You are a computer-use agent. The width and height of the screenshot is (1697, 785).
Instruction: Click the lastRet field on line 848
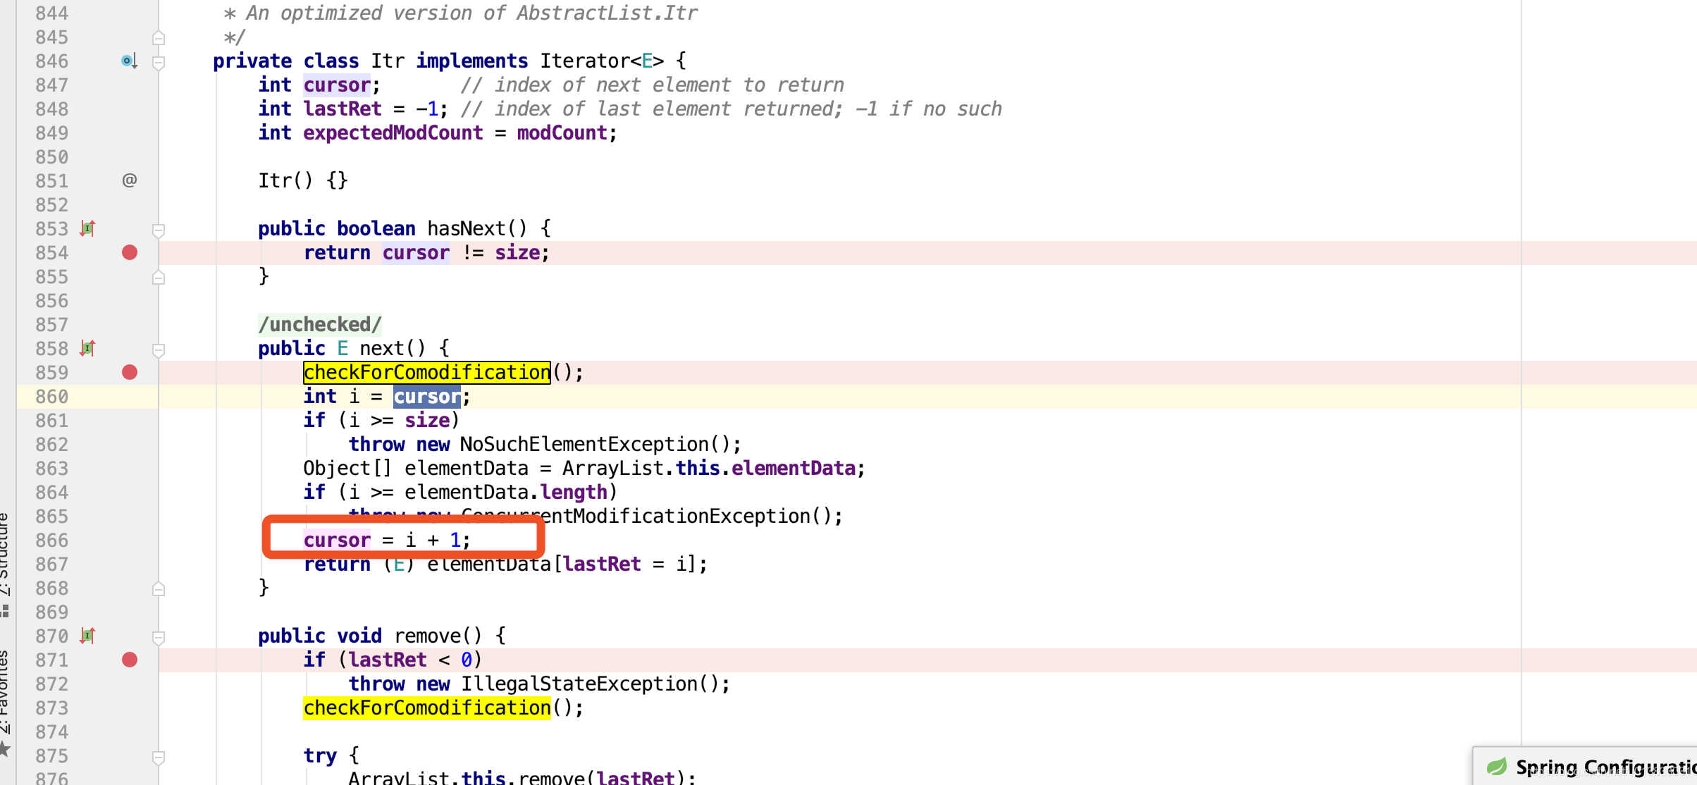coord(343,109)
